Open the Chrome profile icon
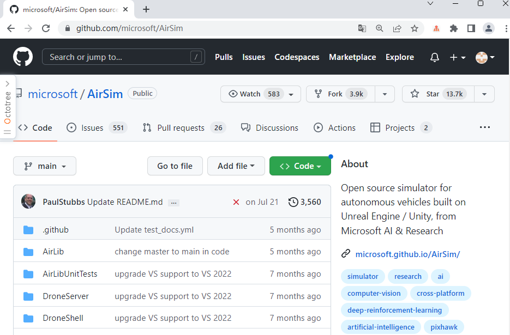This screenshot has height=335, width=510. (489, 28)
